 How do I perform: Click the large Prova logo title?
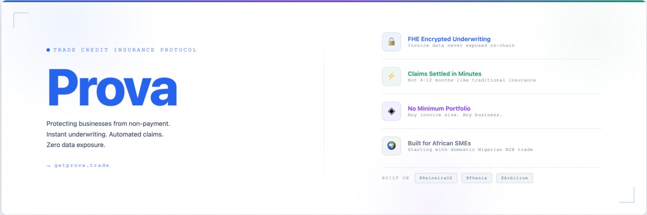click(112, 88)
